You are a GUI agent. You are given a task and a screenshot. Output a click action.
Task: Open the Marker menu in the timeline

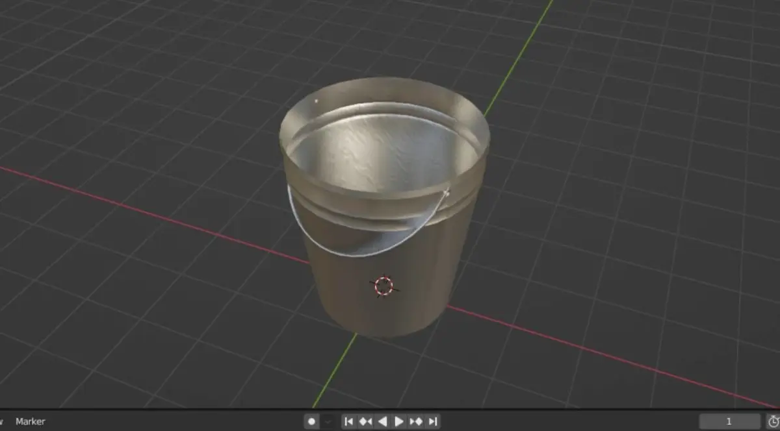point(31,421)
